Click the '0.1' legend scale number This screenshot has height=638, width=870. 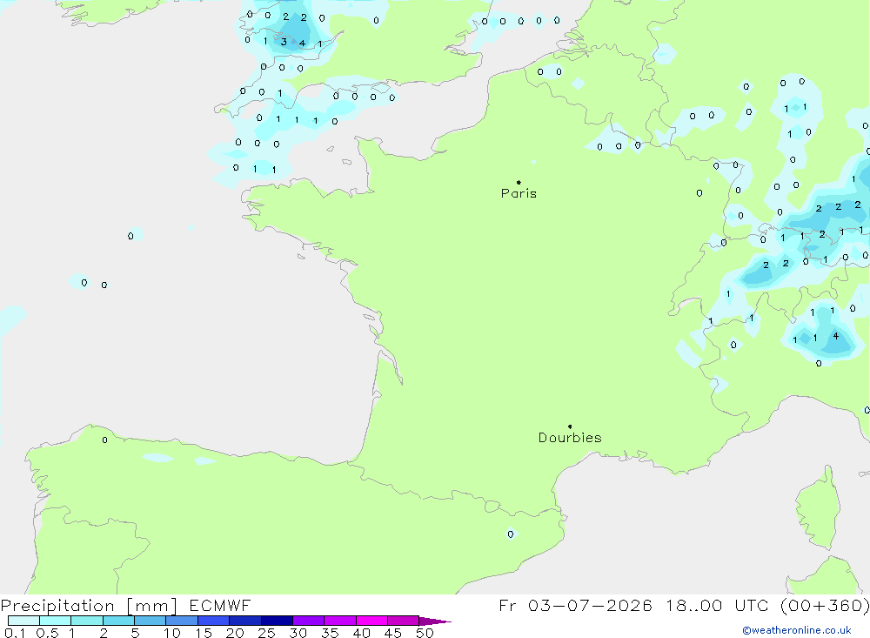(15, 633)
